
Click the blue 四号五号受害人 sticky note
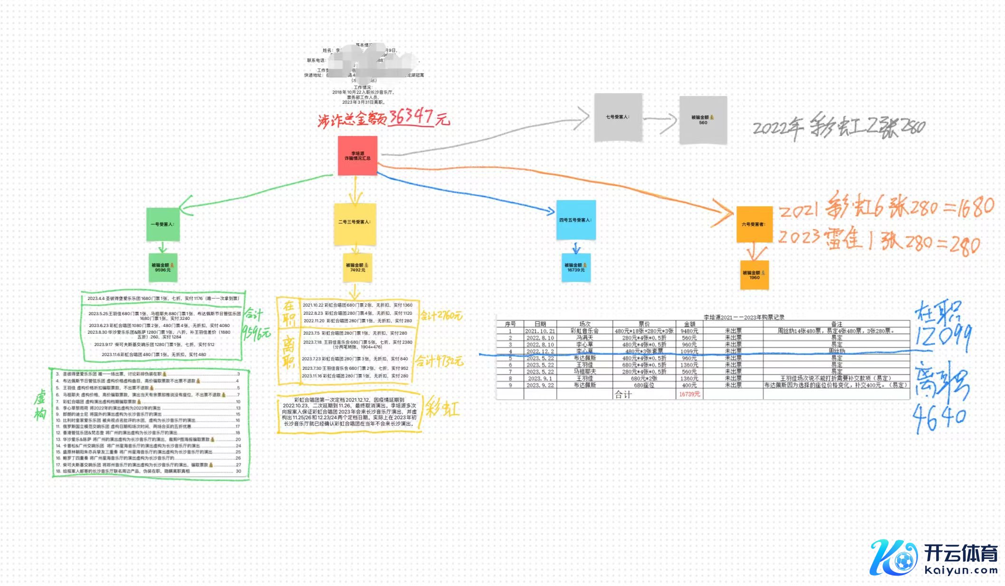pos(575,220)
